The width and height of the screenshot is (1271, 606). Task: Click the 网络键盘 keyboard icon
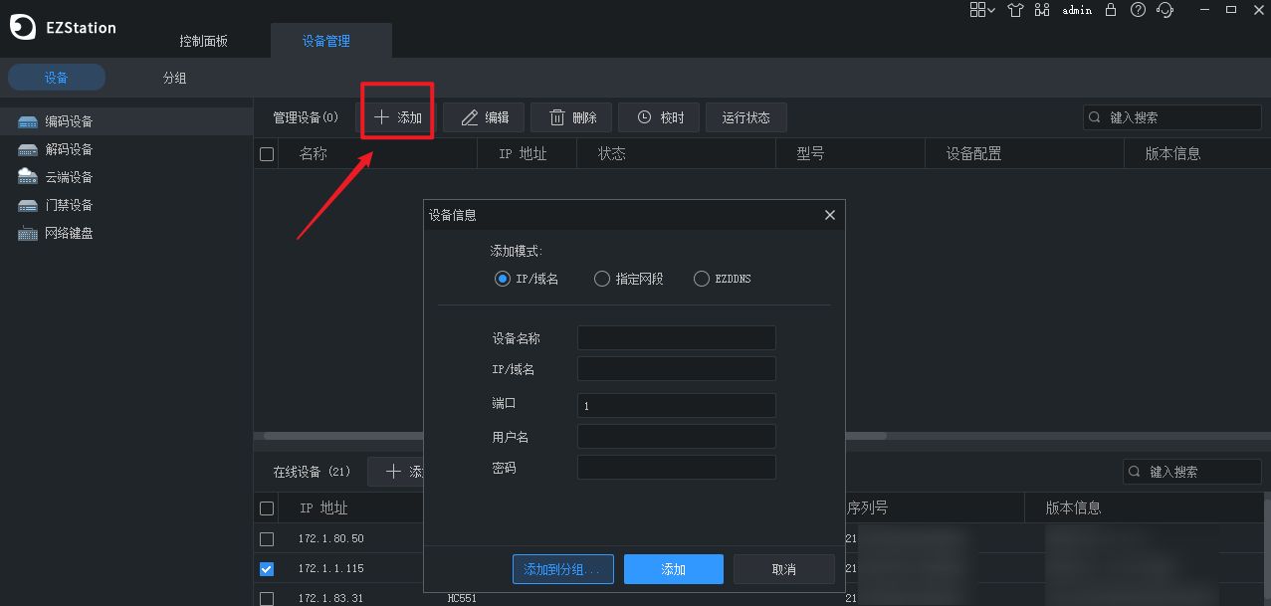27,233
